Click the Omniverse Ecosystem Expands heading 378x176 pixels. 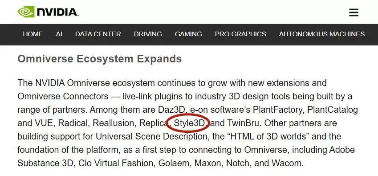[x=100, y=59]
